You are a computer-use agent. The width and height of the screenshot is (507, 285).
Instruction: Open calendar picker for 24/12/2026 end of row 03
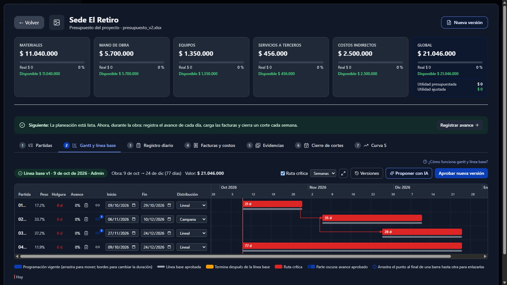click(169, 233)
